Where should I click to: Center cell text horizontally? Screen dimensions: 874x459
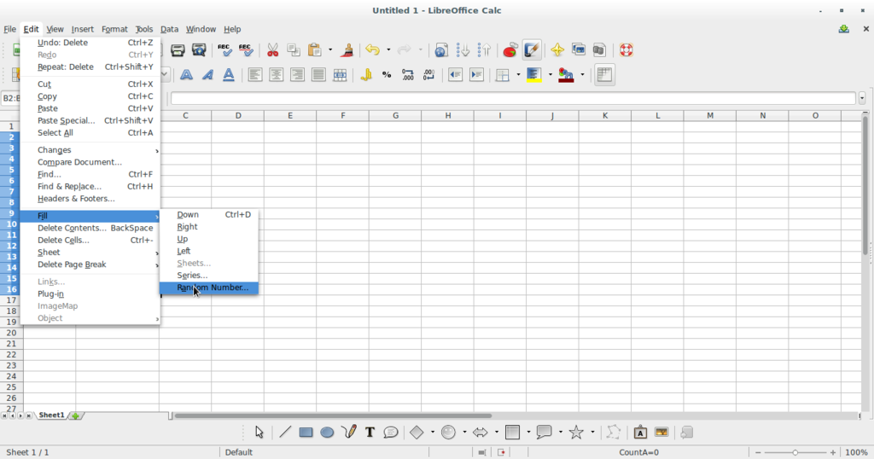[x=277, y=74]
